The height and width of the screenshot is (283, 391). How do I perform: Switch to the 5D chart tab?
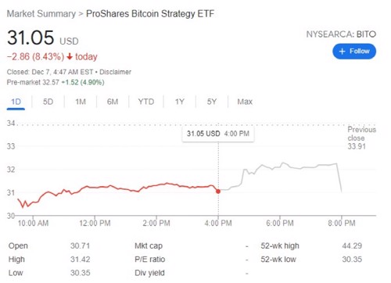point(48,102)
